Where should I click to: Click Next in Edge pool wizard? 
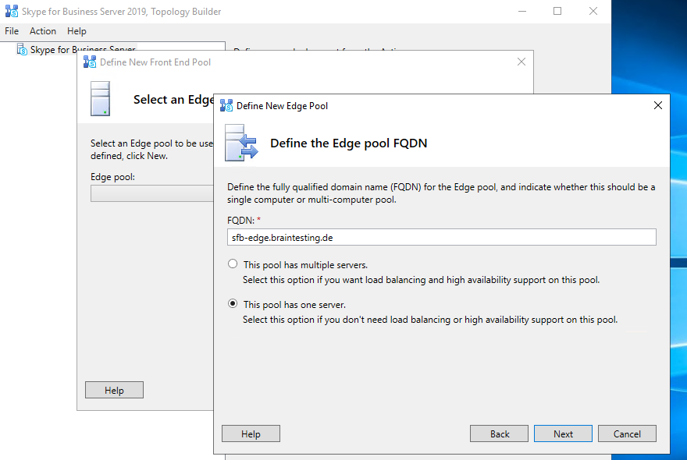(563, 434)
